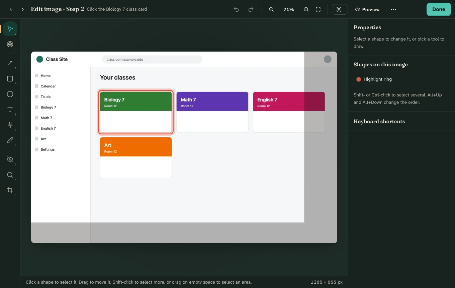Select the Rectangle shape tool
The height and width of the screenshot is (288, 455).
pos(10,79)
